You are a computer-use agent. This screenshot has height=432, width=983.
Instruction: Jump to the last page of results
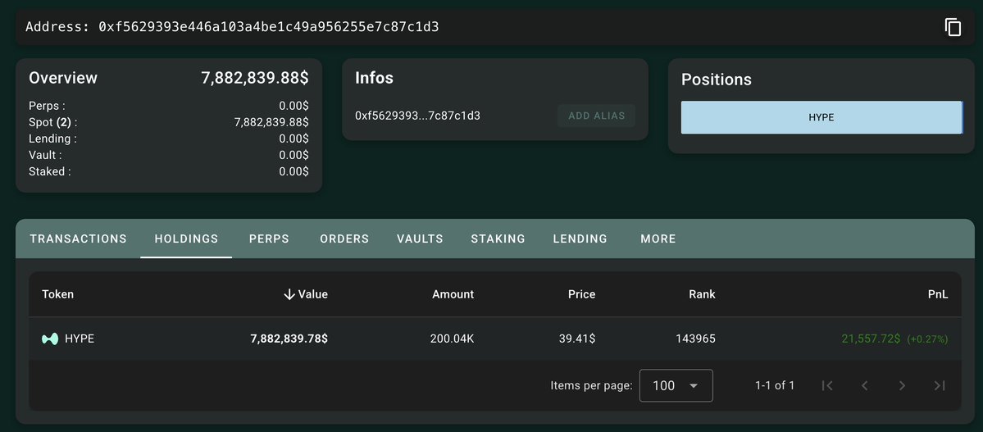coord(940,385)
